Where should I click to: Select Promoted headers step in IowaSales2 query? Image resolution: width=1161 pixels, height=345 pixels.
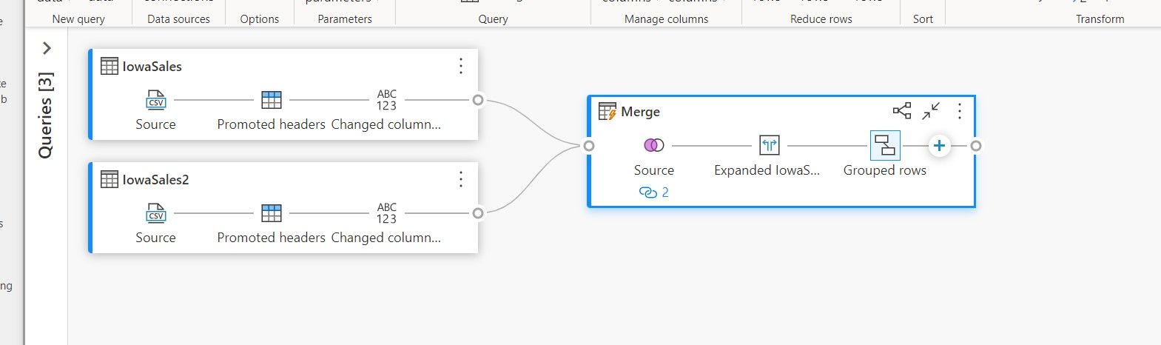click(x=272, y=213)
